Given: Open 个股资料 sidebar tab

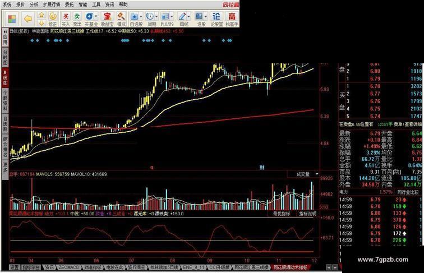Looking at the screenshot, I should pos(5,100).
